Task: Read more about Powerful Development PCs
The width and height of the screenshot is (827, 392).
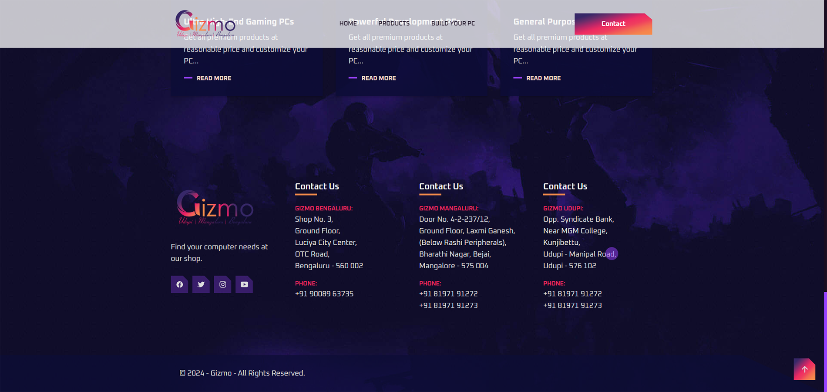Action: click(378, 78)
